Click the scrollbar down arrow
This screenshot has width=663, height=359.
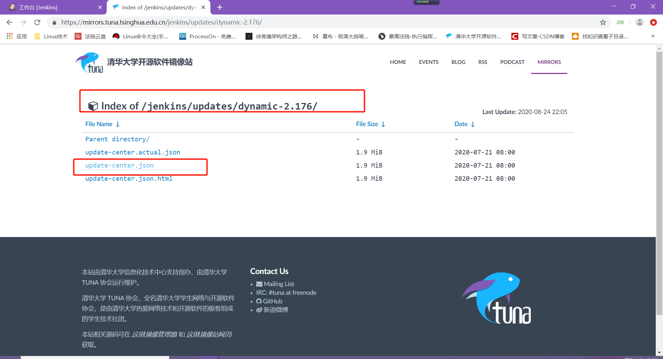coord(659,353)
